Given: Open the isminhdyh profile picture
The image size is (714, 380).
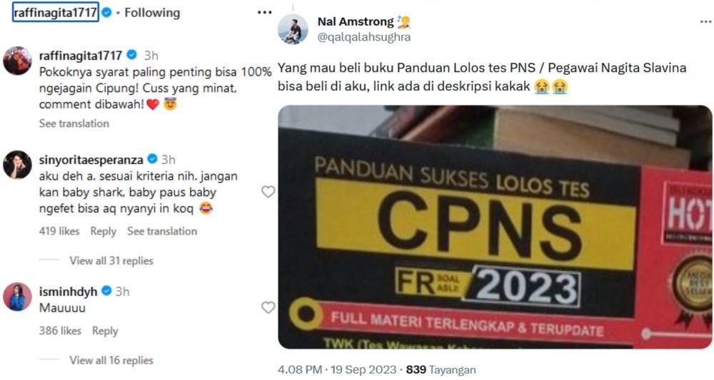Looking at the screenshot, I should (x=17, y=297).
